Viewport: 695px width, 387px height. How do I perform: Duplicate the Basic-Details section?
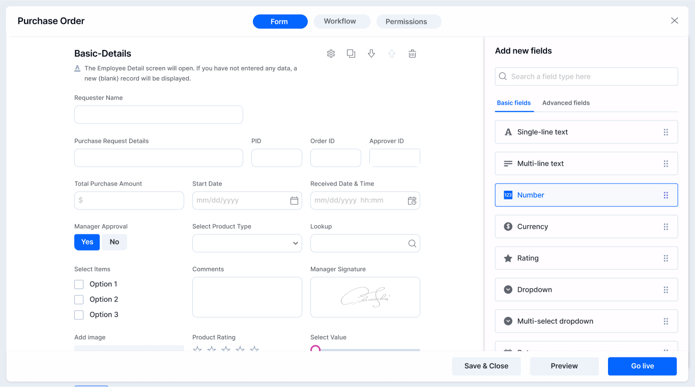[x=351, y=53]
